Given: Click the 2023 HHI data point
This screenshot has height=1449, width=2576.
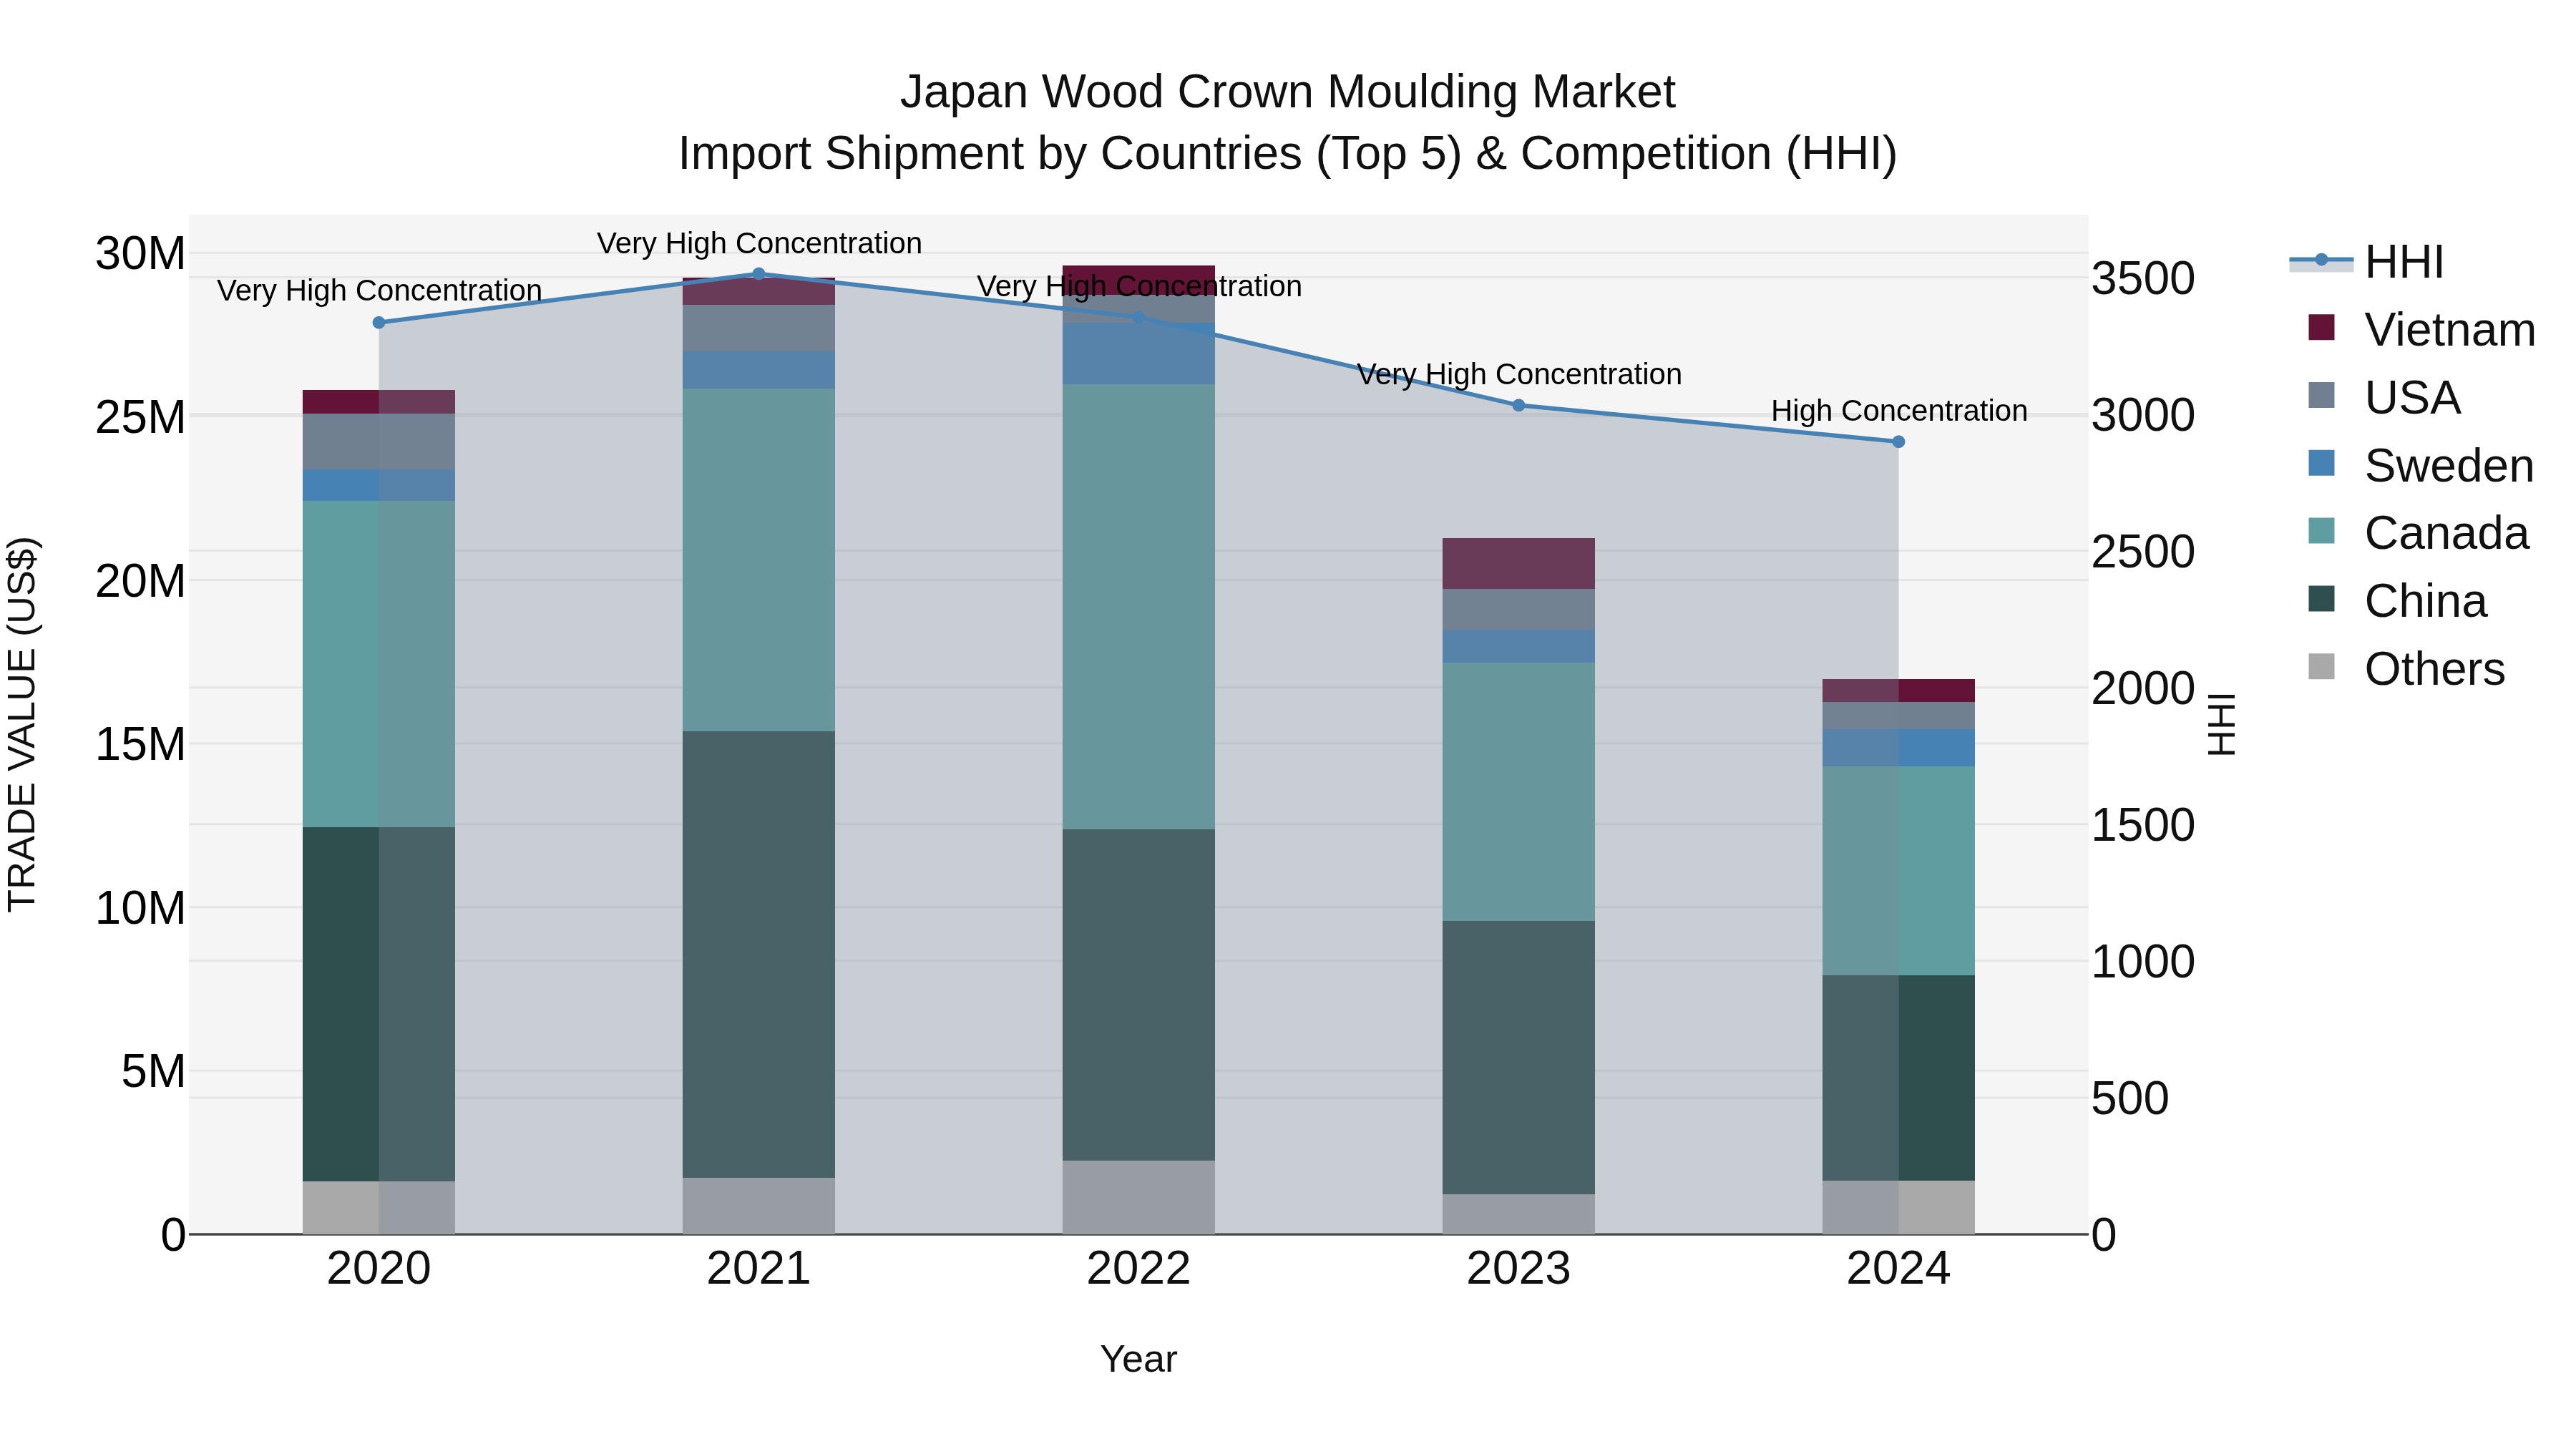Looking at the screenshot, I should click(1518, 406).
